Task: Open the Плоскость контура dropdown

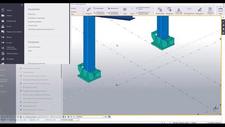Action: click(70, 120)
